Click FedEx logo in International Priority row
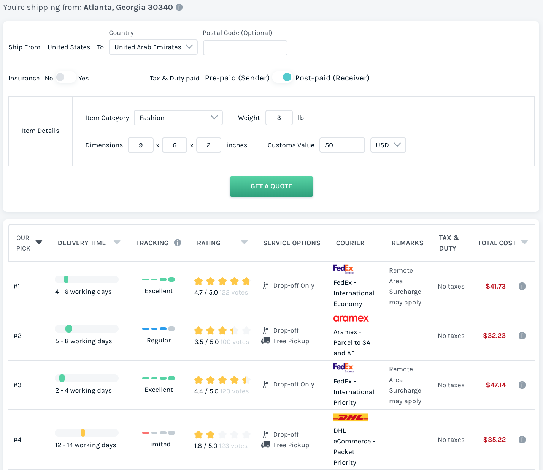Viewport: 543px width, 470px height. pyautogui.click(x=344, y=368)
